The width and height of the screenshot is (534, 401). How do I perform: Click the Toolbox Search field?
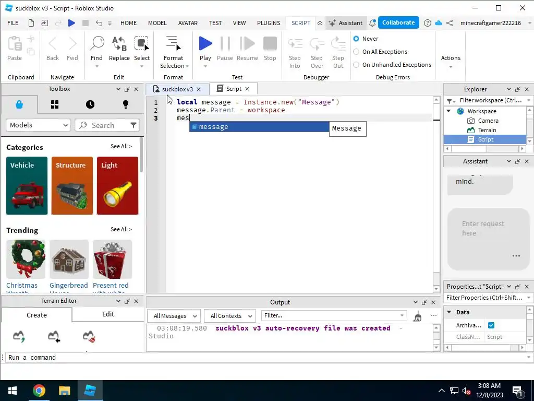(x=107, y=125)
